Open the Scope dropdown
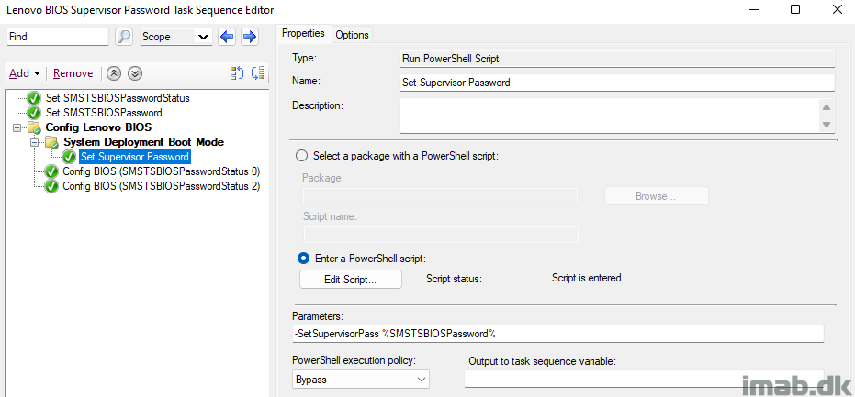 tap(176, 37)
